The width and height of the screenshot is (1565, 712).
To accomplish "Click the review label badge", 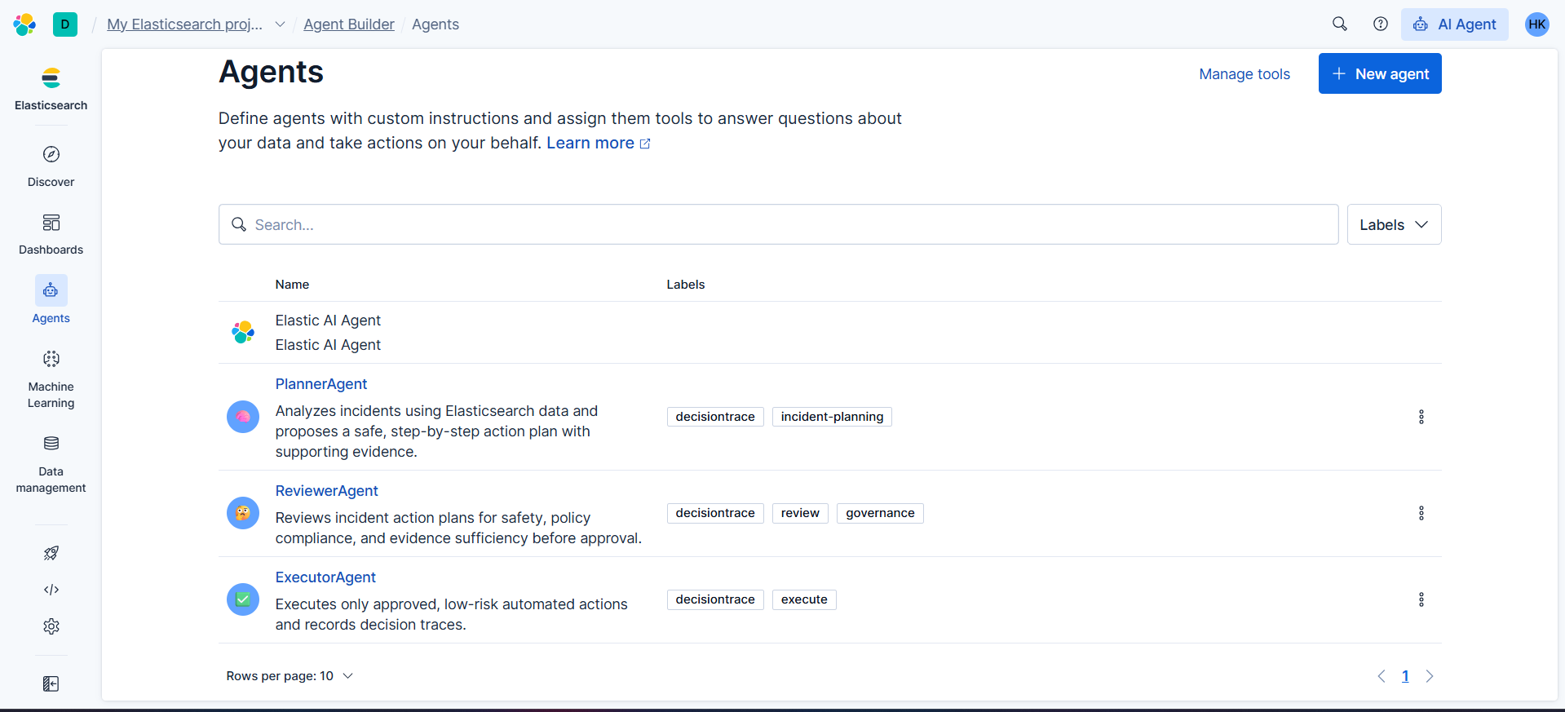I will click(x=800, y=513).
